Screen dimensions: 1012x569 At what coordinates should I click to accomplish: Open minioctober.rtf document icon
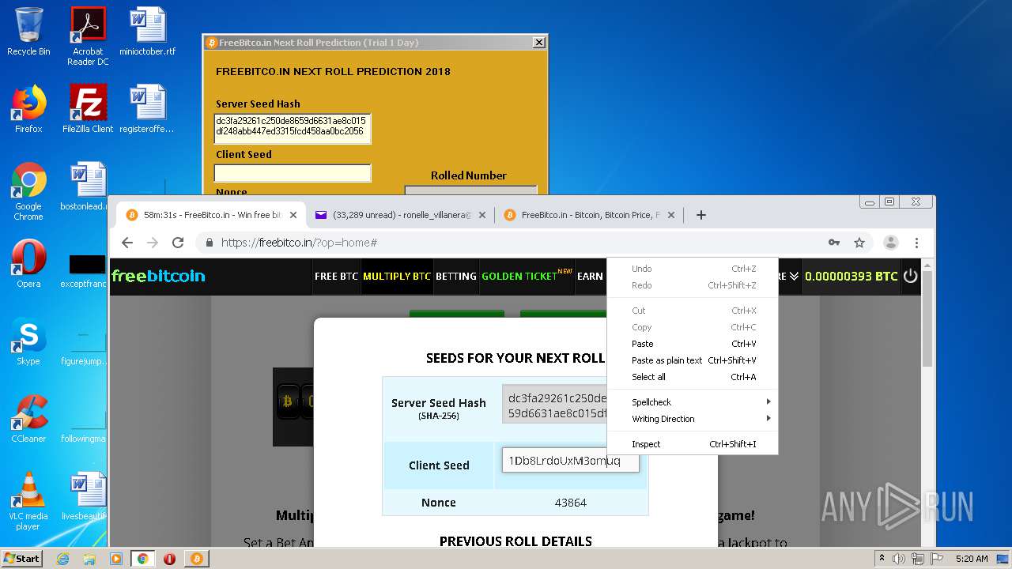pos(148,32)
